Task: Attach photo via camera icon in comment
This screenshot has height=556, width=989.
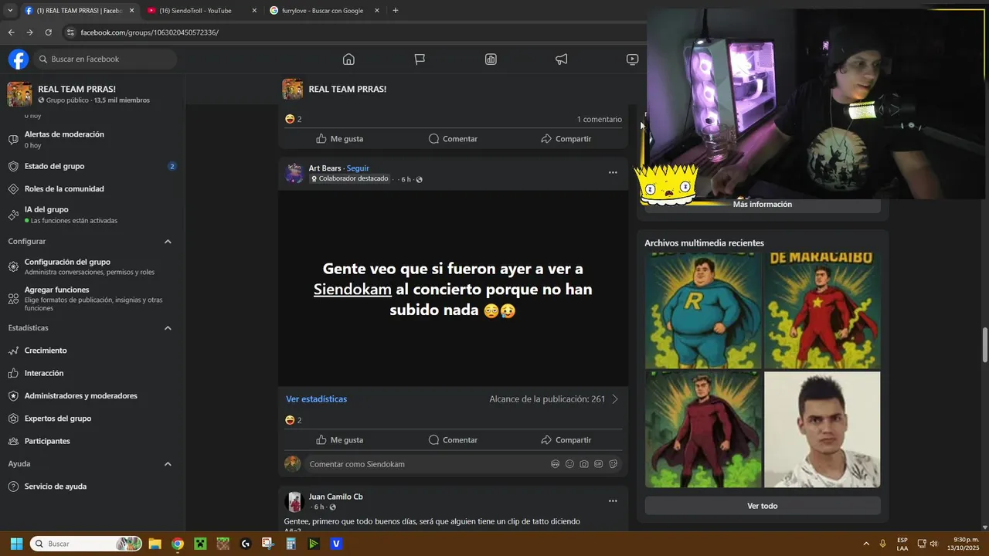Action: (x=584, y=464)
